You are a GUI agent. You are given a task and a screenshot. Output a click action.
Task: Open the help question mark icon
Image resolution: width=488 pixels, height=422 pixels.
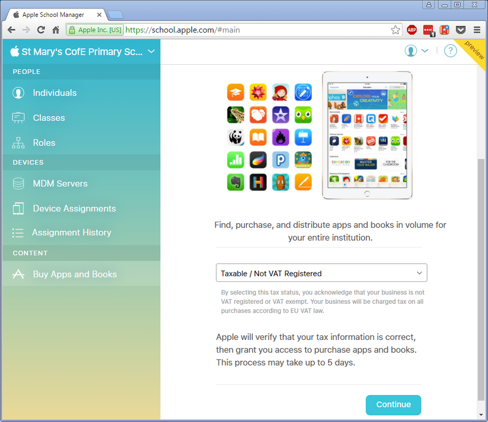pos(450,51)
